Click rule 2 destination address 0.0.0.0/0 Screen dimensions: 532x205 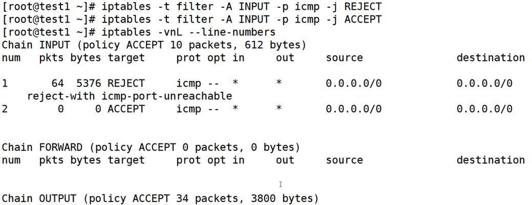484,109
